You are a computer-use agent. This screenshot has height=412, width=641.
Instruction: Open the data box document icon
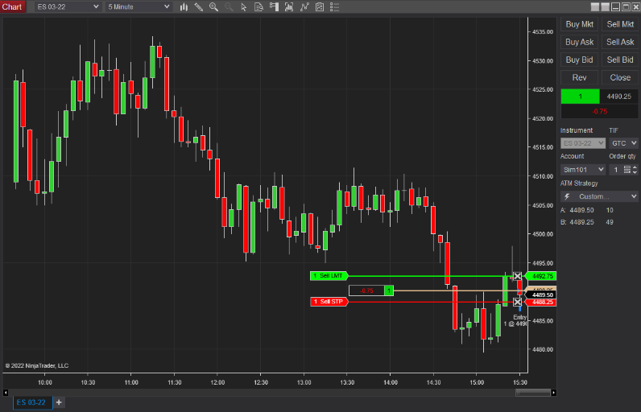point(258,7)
